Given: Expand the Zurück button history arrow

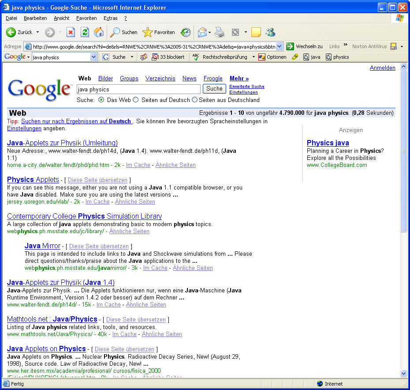Looking at the screenshot, I should (x=37, y=32).
